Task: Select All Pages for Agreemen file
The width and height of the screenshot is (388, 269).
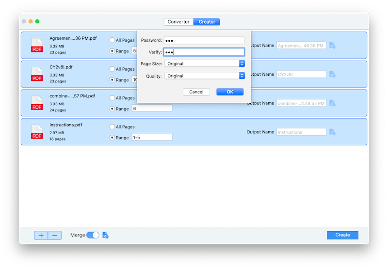Action: pyautogui.click(x=112, y=40)
